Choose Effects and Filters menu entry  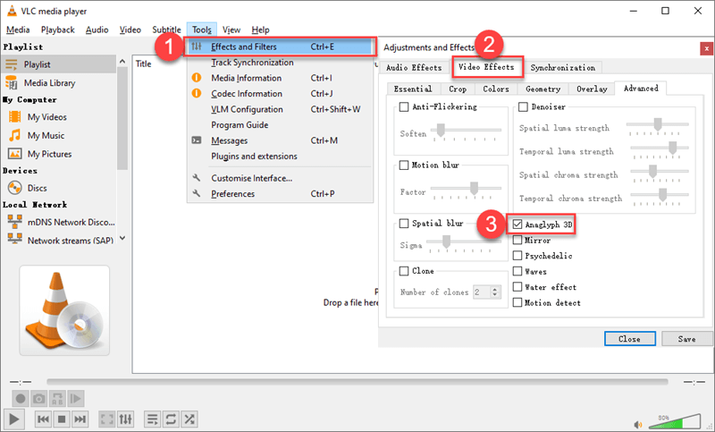(280, 47)
